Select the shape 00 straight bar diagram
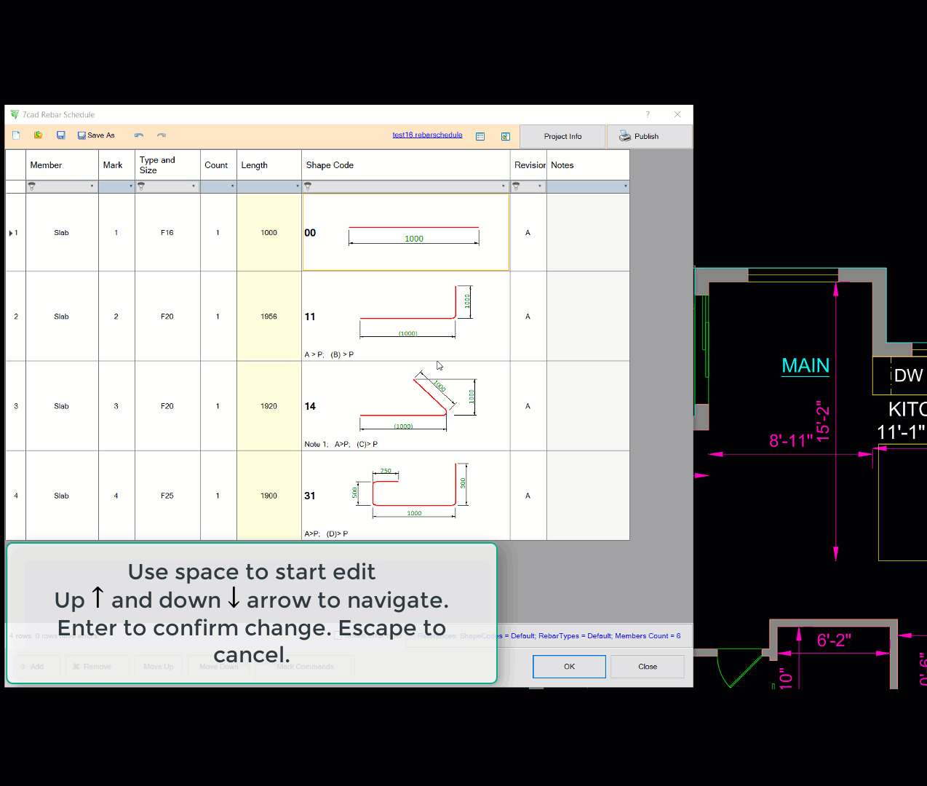This screenshot has height=786, width=927. point(413,235)
